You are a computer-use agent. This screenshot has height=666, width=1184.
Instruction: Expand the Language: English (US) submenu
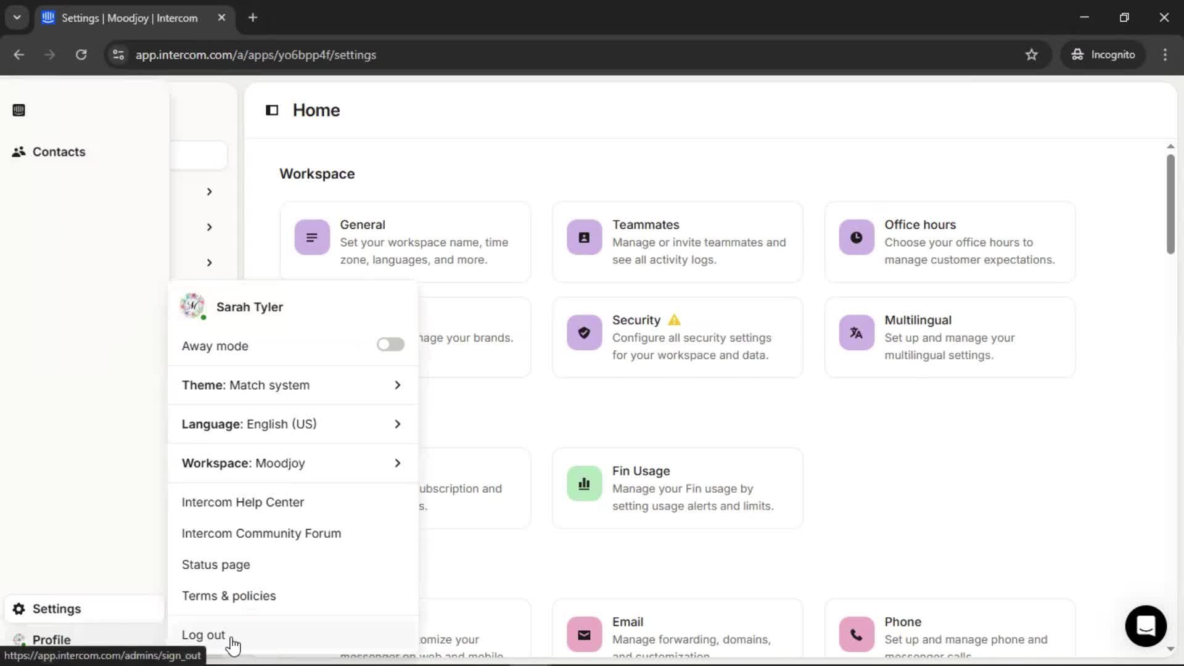[x=292, y=424]
